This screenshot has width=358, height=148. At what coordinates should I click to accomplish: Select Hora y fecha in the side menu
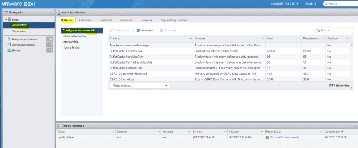pos(71,47)
